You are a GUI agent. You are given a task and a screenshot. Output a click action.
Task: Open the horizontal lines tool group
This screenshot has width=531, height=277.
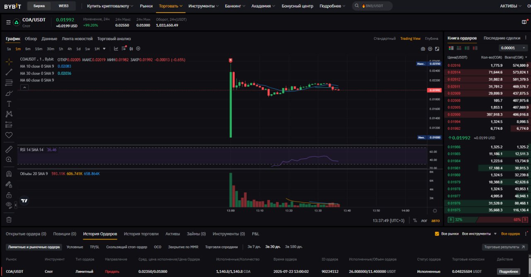(9, 83)
